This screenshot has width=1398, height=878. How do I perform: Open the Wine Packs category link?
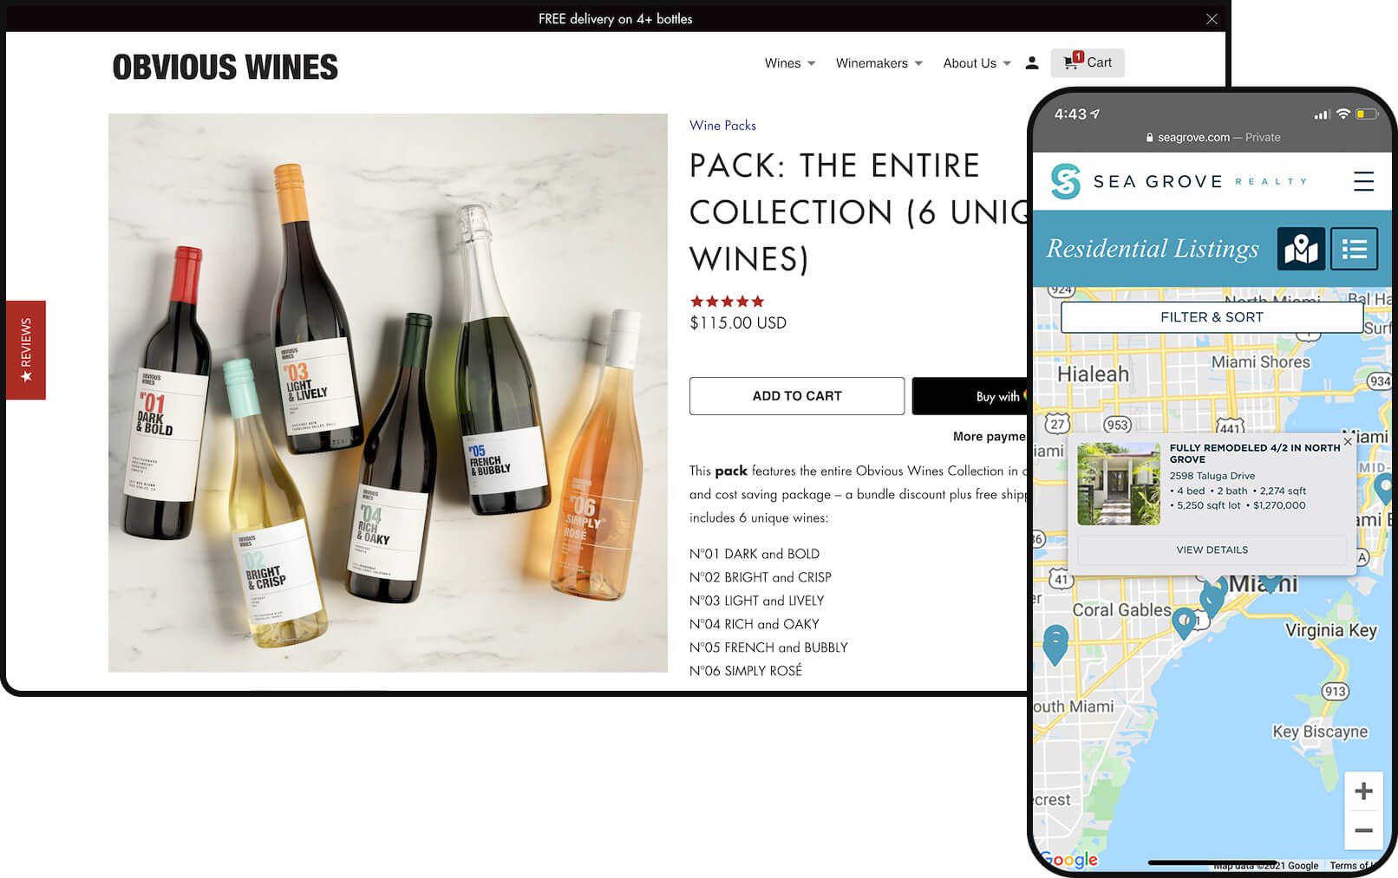pyautogui.click(x=722, y=126)
